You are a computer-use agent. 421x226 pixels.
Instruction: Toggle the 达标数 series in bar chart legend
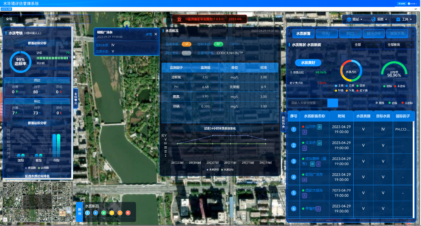pyautogui.click(x=43, y=168)
